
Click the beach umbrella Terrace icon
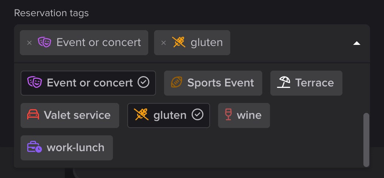pyautogui.click(x=284, y=83)
